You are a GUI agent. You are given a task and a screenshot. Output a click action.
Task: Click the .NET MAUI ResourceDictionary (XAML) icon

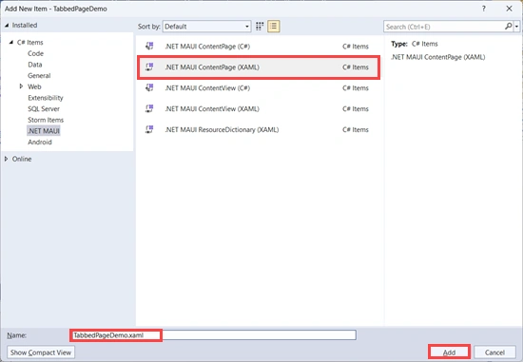149,129
